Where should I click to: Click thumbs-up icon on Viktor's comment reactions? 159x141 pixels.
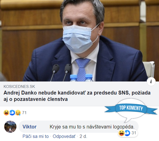(127, 133)
